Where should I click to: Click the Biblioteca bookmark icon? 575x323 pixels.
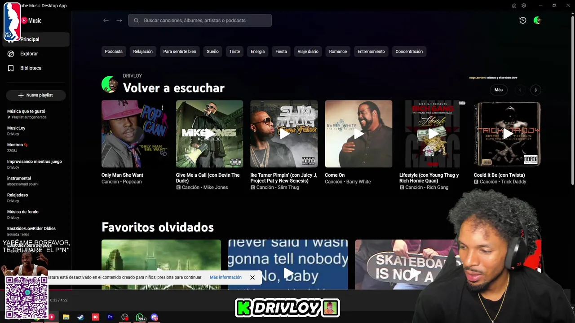[x=11, y=68]
